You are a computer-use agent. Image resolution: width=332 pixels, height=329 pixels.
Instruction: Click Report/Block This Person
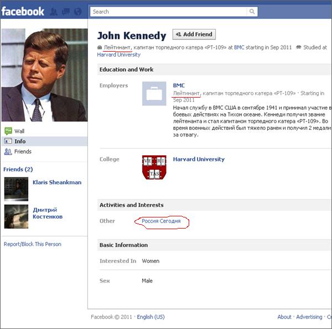[33, 244]
